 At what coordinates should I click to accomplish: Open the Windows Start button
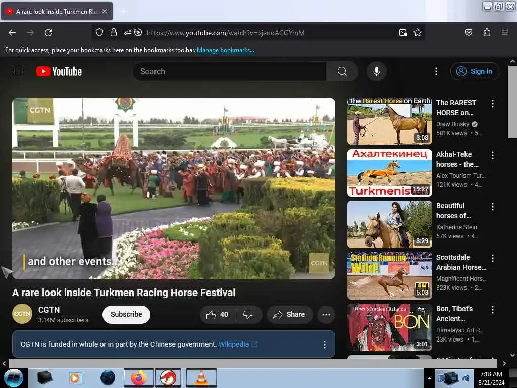point(14,378)
